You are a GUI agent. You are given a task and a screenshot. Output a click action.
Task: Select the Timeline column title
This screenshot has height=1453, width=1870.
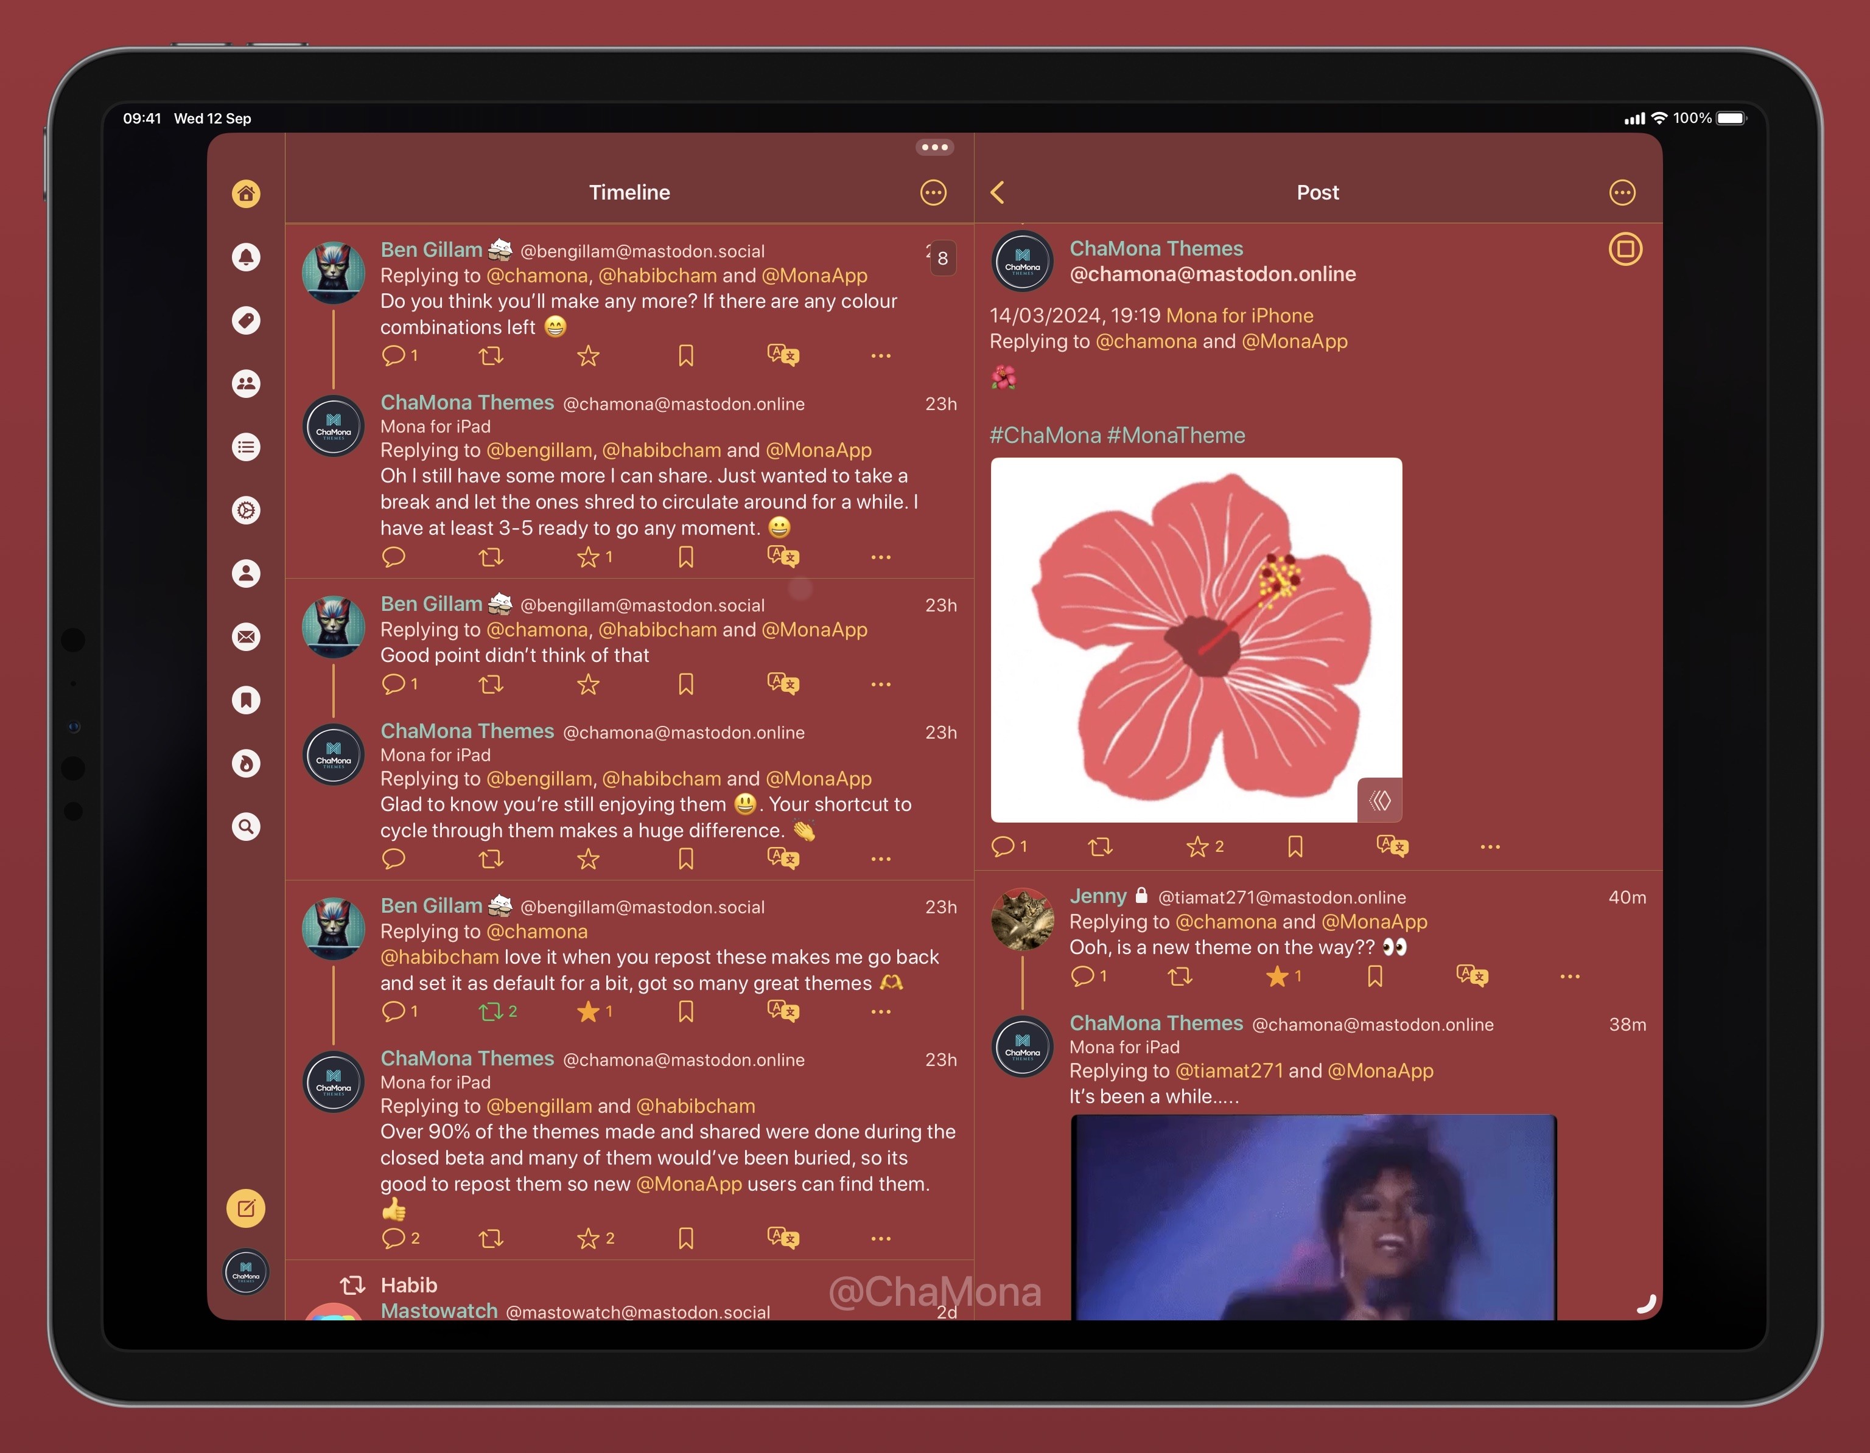pos(629,192)
